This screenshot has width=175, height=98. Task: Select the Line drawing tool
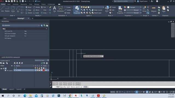2,9
